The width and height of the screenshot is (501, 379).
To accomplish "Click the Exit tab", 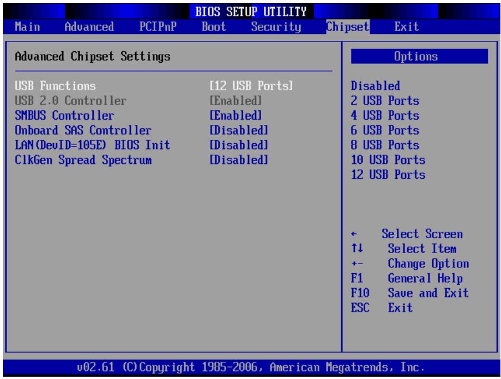I will (x=407, y=26).
